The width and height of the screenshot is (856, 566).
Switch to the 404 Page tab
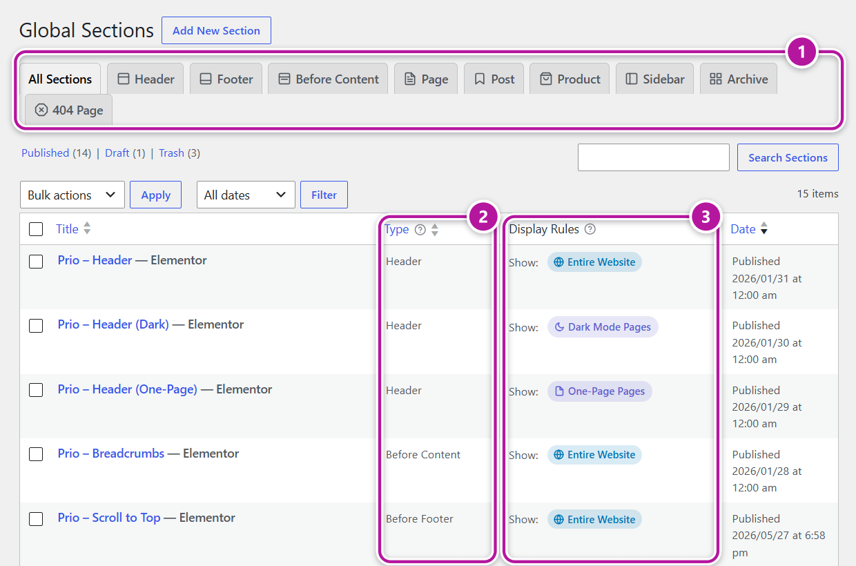[x=68, y=110]
